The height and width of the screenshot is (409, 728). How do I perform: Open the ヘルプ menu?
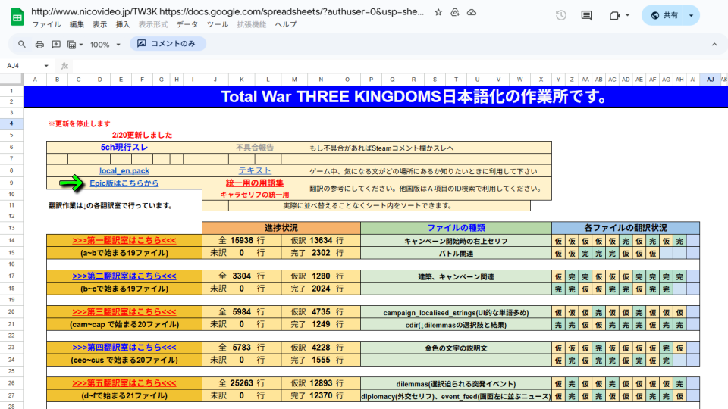(286, 24)
